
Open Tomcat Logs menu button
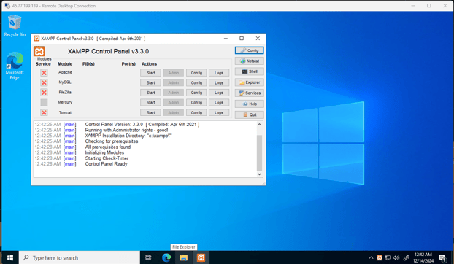pyautogui.click(x=219, y=112)
